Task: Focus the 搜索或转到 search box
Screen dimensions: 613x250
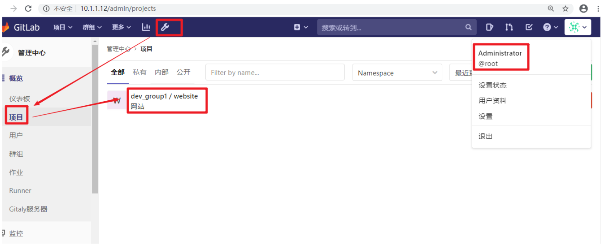Action: tap(396, 27)
